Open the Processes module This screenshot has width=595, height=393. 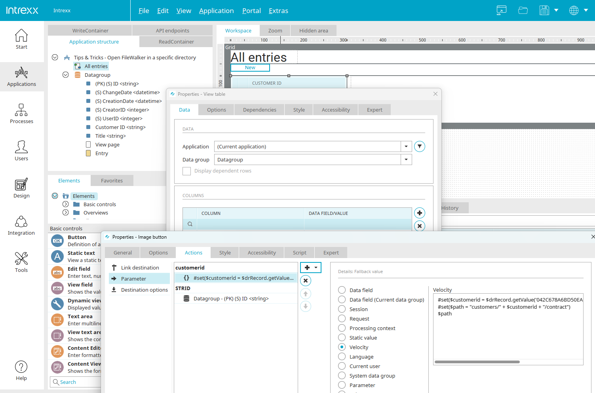coord(21,114)
